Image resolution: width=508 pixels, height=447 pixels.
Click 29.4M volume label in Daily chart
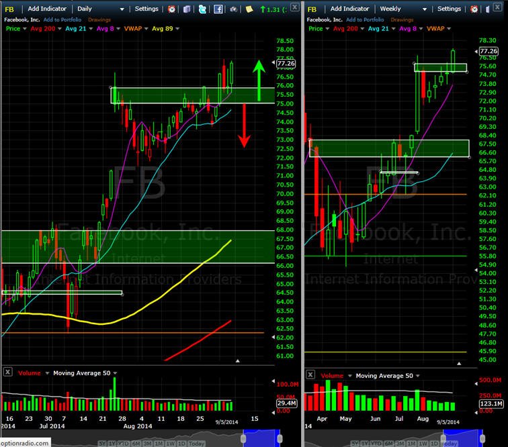(x=287, y=403)
